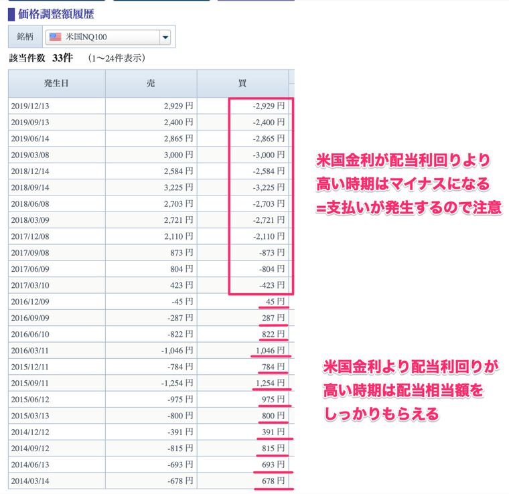The width and height of the screenshot is (509, 494).
Task: Click the underlined 45 円 buy value
Action: (275, 302)
